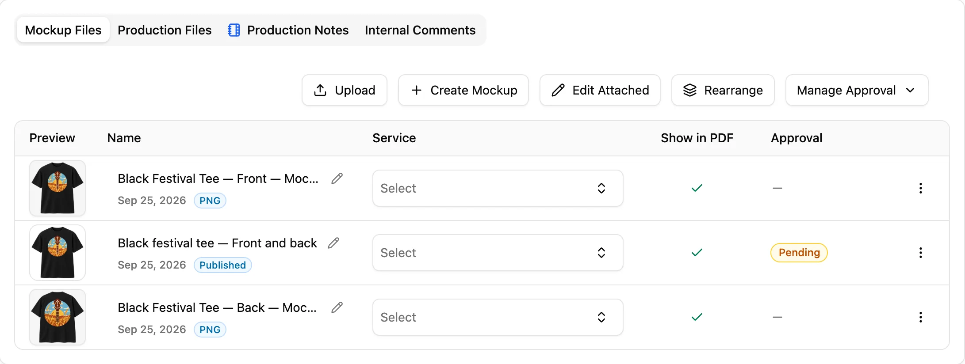
Task: Expand the Manage Approval dropdown
Action: coord(857,90)
